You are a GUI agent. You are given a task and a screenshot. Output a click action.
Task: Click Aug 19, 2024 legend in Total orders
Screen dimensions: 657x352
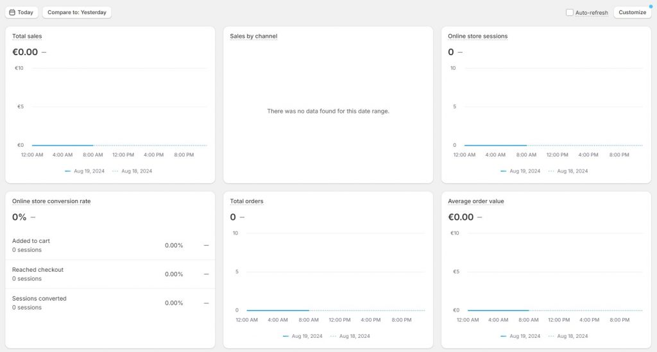pyautogui.click(x=303, y=336)
